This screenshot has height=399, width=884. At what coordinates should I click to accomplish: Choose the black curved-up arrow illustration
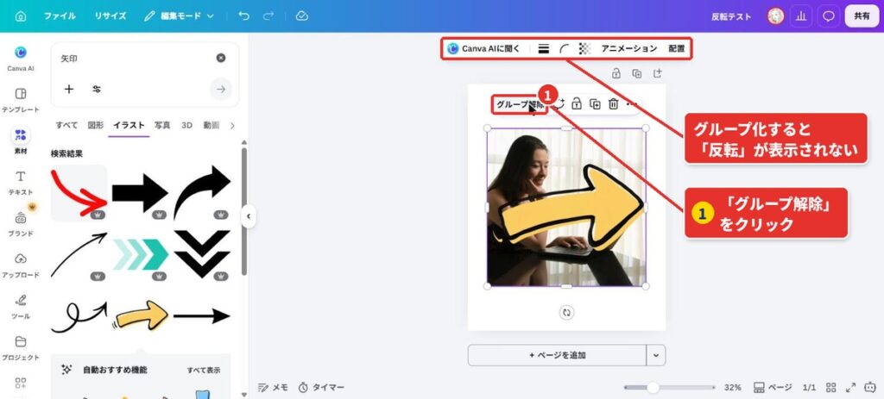click(x=202, y=193)
